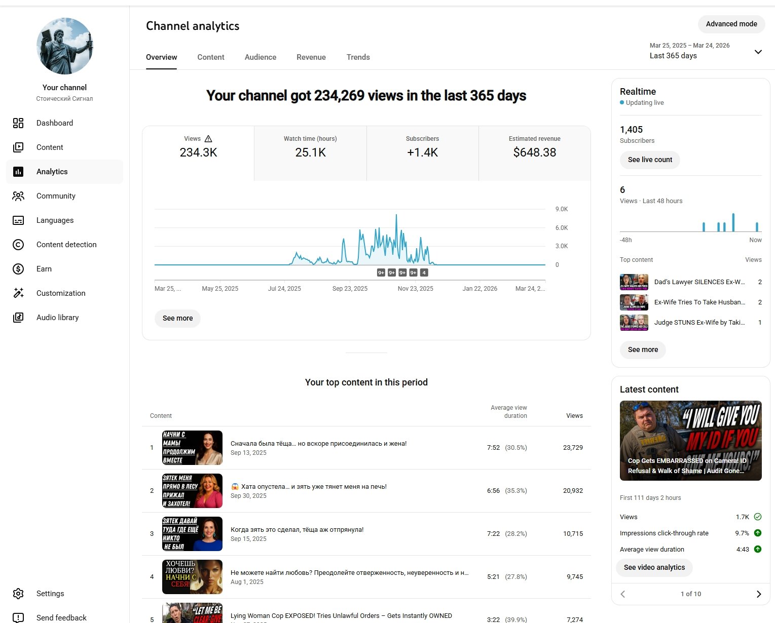Click the Content library icon in sidebar
This screenshot has width=775, height=623.
(x=18, y=147)
